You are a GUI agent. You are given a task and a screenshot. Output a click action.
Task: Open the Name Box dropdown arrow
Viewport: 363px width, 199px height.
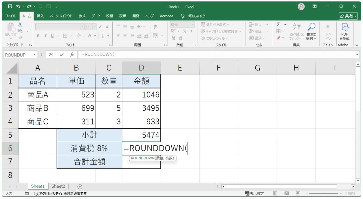tap(35, 55)
